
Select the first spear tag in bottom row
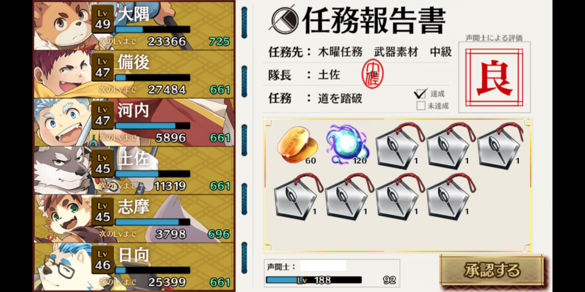click(x=297, y=197)
